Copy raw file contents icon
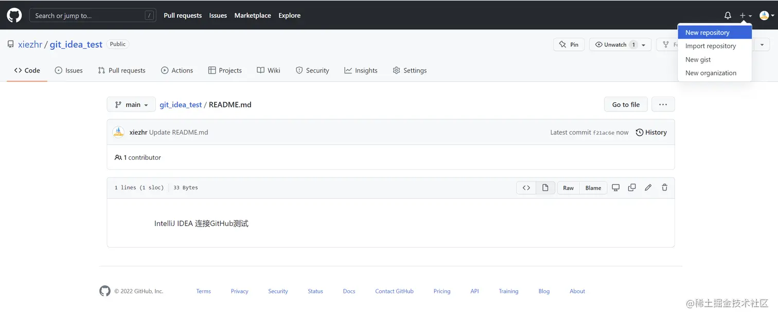Screen dimensions: 778x318 [632, 188]
